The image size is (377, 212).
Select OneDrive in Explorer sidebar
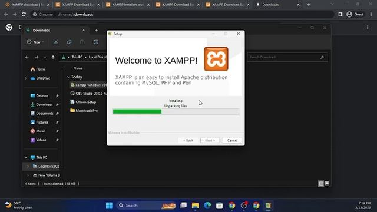41,78
